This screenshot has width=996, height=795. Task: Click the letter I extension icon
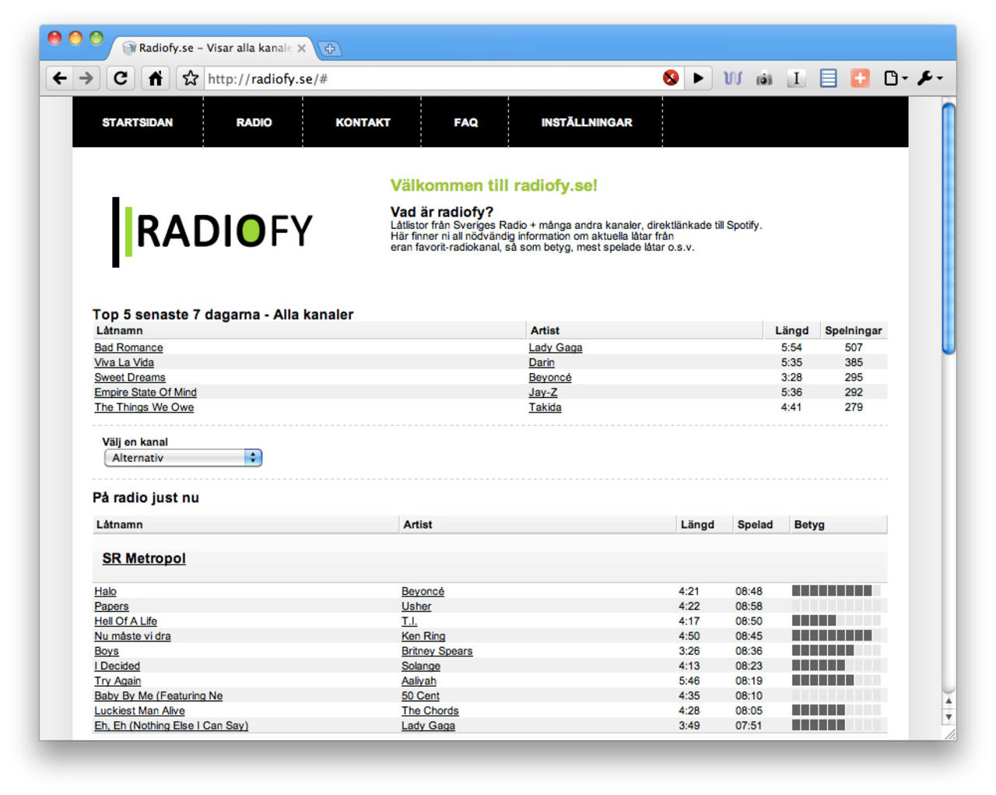[796, 78]
